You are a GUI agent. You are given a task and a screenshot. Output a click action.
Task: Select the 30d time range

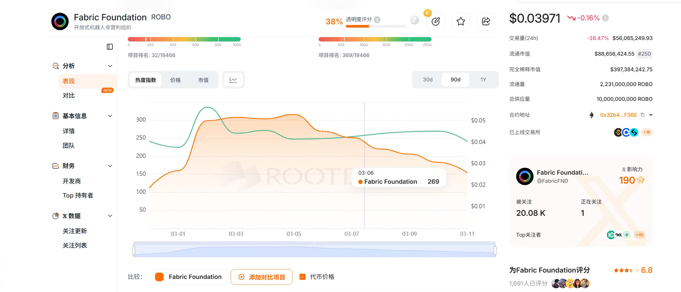pos(427,80)
